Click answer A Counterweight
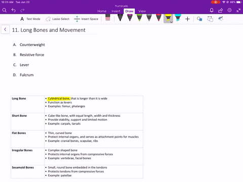The height and width of the screenshot is (182, 243). (x=29, y=44)
